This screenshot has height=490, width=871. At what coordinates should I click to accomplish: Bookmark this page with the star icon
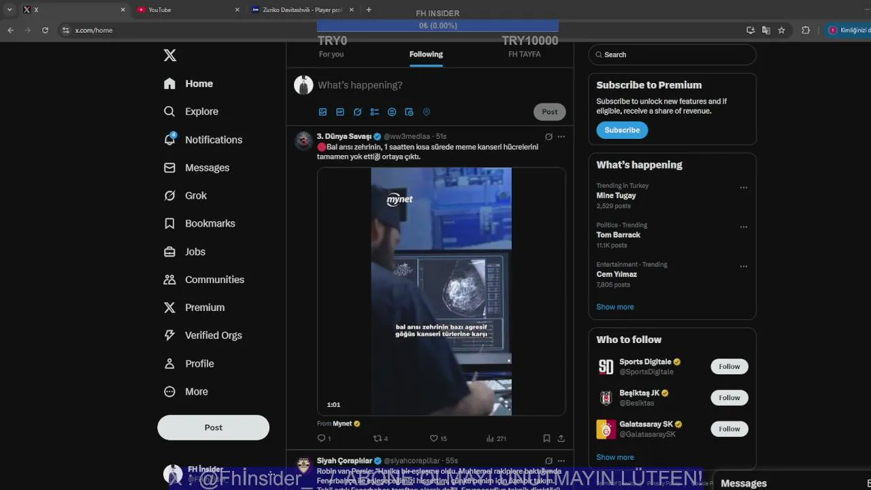pos(781,30)
